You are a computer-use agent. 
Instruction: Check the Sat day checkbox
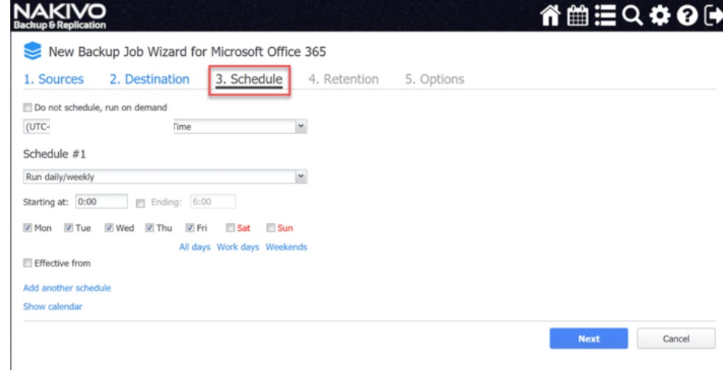pos(230,228)
